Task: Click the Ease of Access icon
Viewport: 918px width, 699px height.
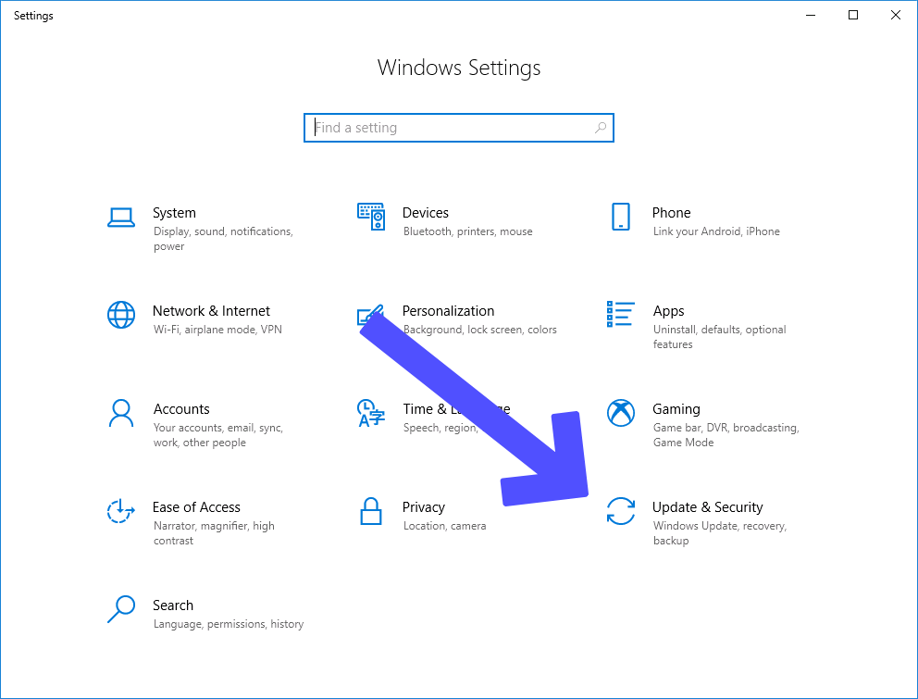Action: [x=121, y=511]
